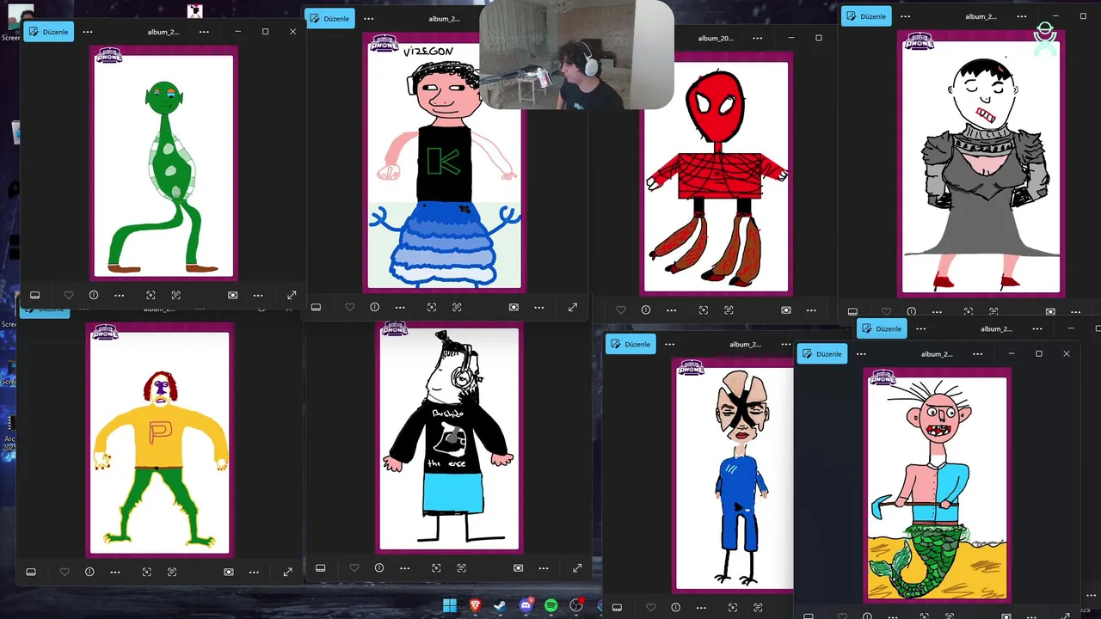Click the green alien drawing image
Viewport: 1101px width, 619px height.
163,163
